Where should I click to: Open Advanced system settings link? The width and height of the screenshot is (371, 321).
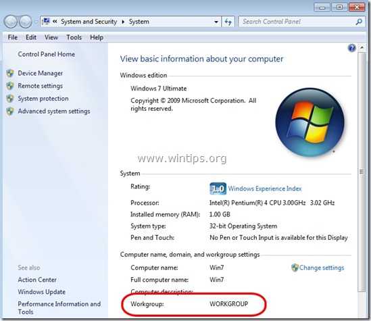click(54, 112)
